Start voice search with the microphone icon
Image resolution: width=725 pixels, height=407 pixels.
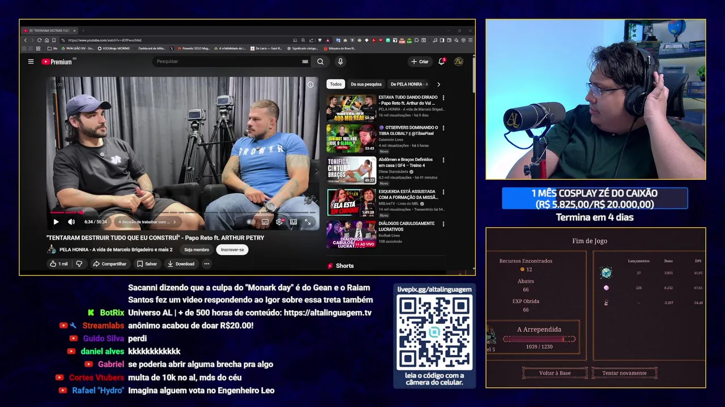pyautogui.click(x=340, y=62)
